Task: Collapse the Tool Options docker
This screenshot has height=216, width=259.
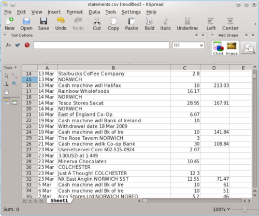Action: (5, 35)
